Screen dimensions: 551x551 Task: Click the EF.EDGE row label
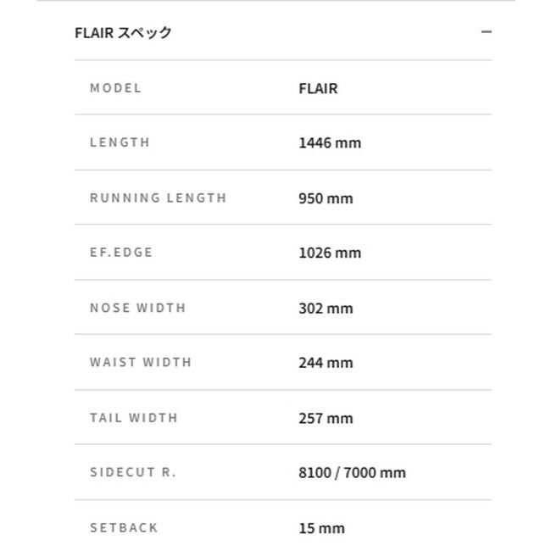(121, 253)
